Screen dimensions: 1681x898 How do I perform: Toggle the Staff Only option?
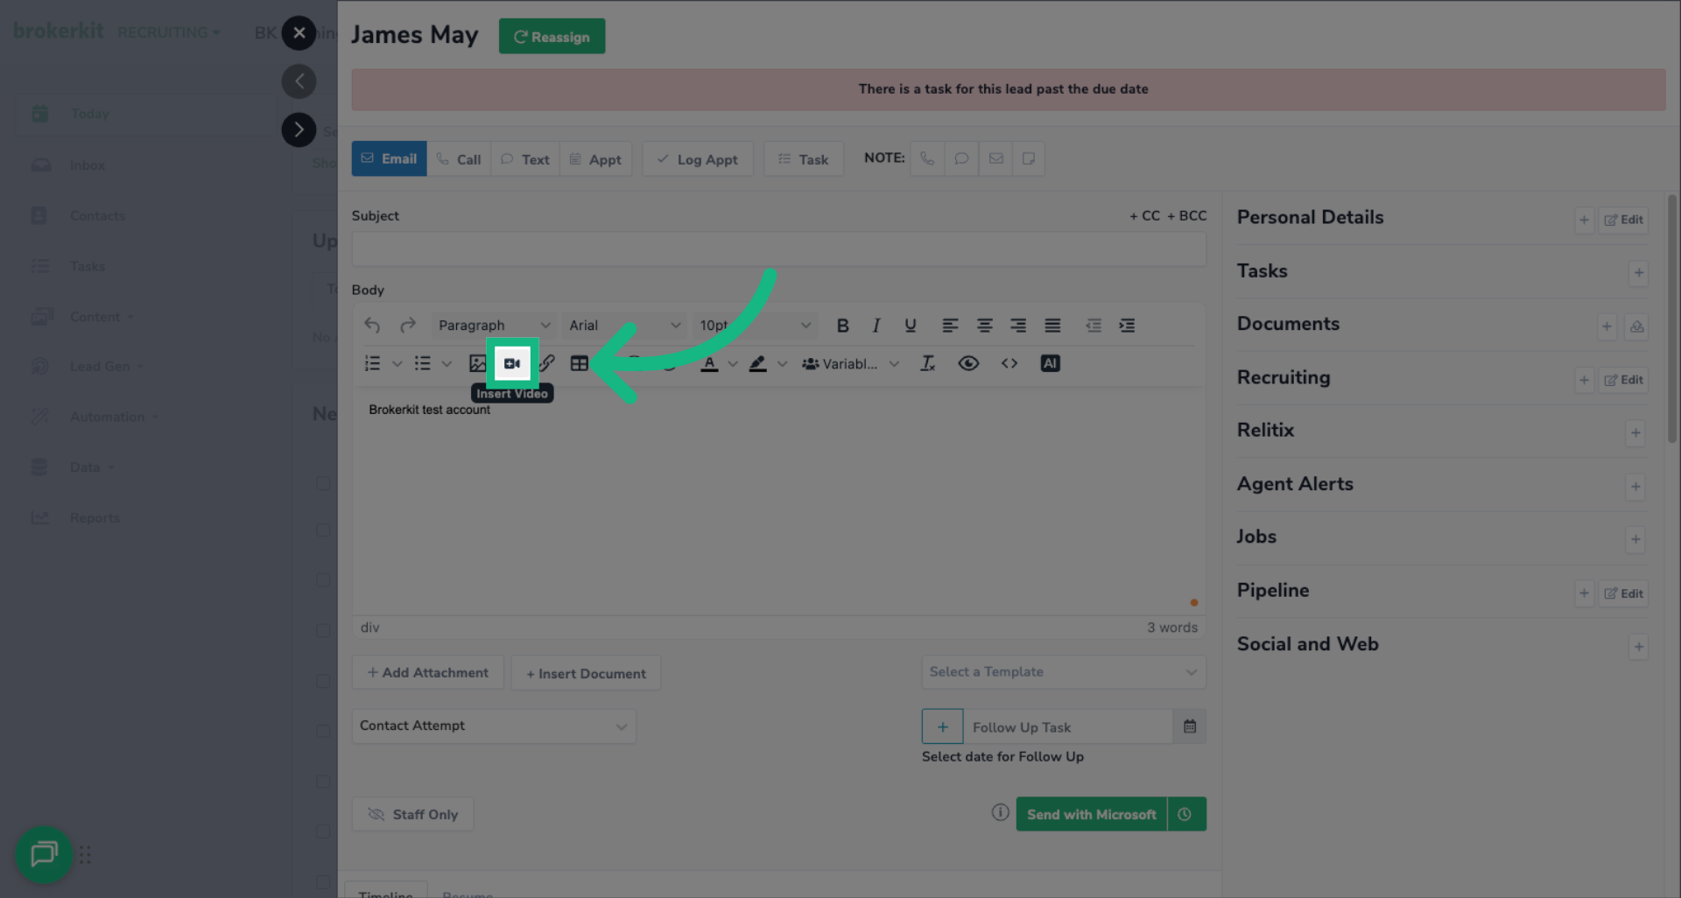pos(412,814)
